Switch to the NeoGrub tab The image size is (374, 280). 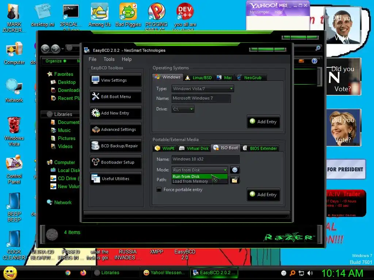[x=250, y=78]
